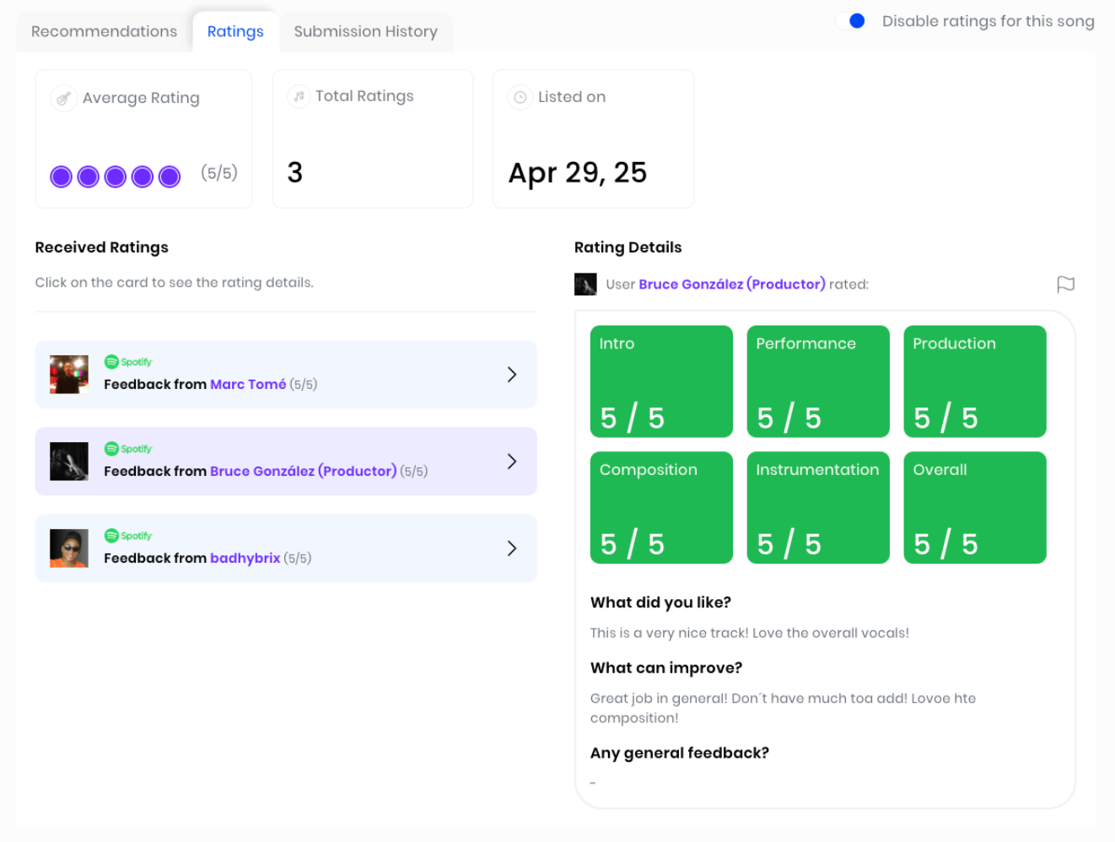Image resolution: width=1115 pixels, height=842 pixels.
Task: Click the Instrumentation 5 / 5 score tile
Action: [818, 508]
